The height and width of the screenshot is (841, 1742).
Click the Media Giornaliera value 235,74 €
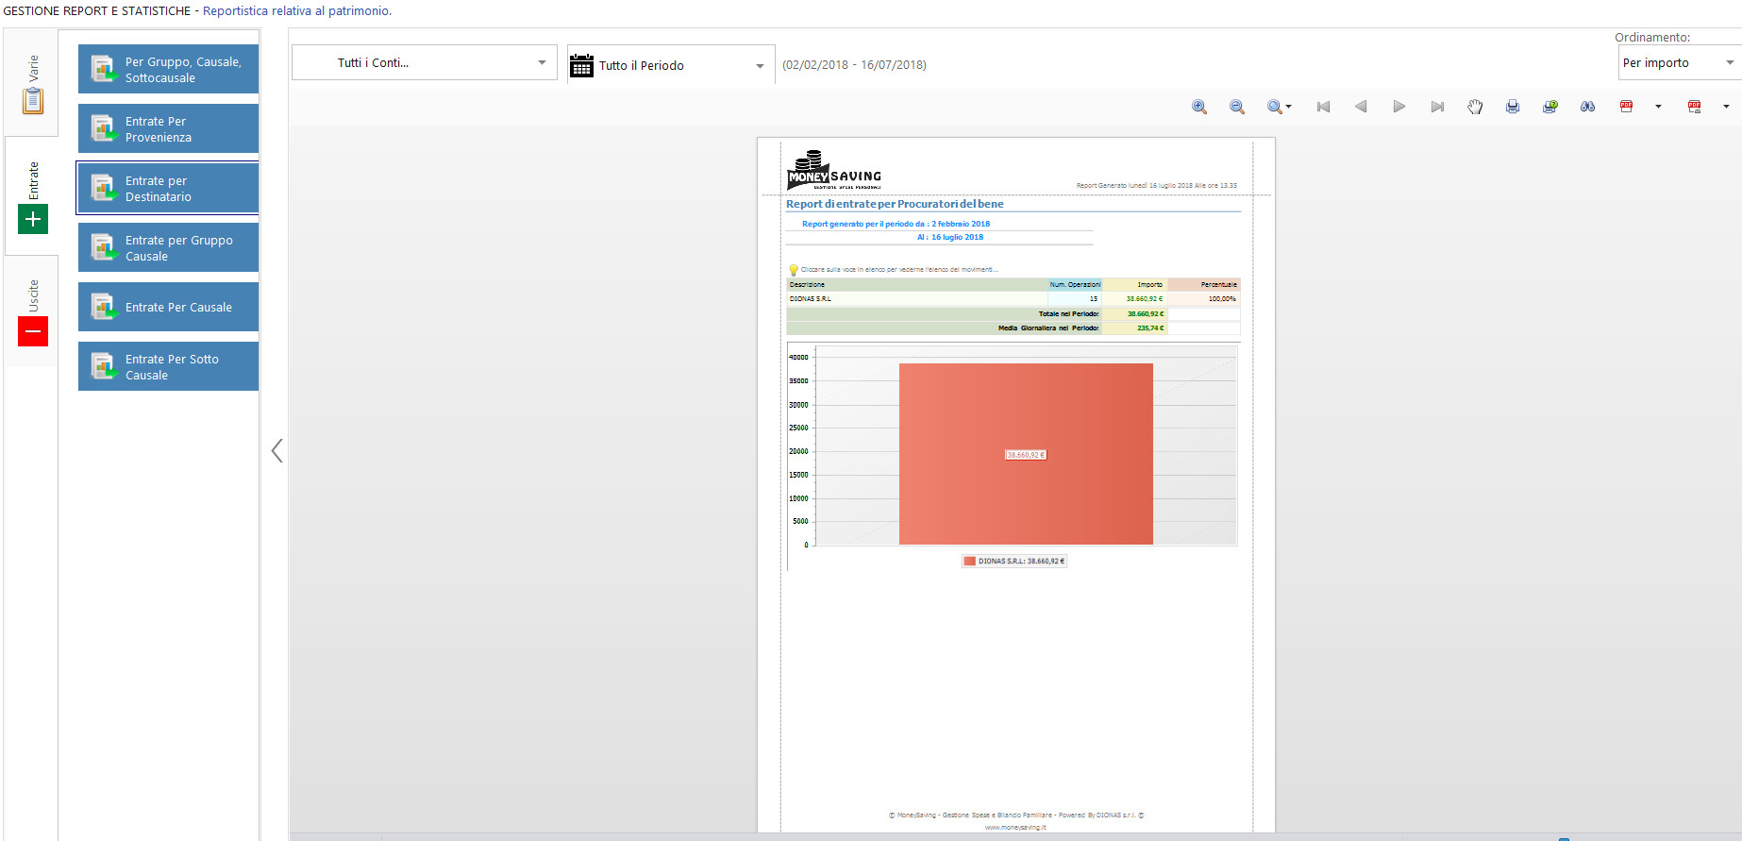pyautogui.click(x=1150, y=328)
